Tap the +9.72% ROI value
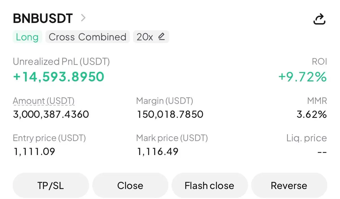This screenshot has width=340, height=199. (x=302, y=77)
